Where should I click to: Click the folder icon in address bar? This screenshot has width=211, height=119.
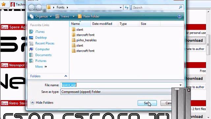point(49,7)
